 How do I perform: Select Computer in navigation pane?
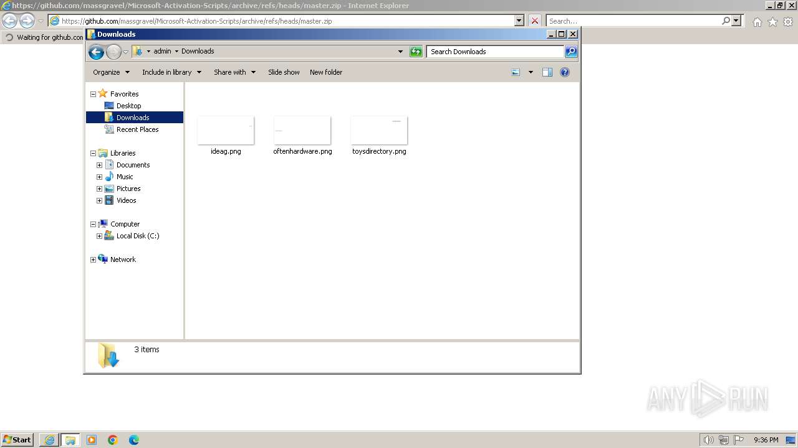[125, 224]
